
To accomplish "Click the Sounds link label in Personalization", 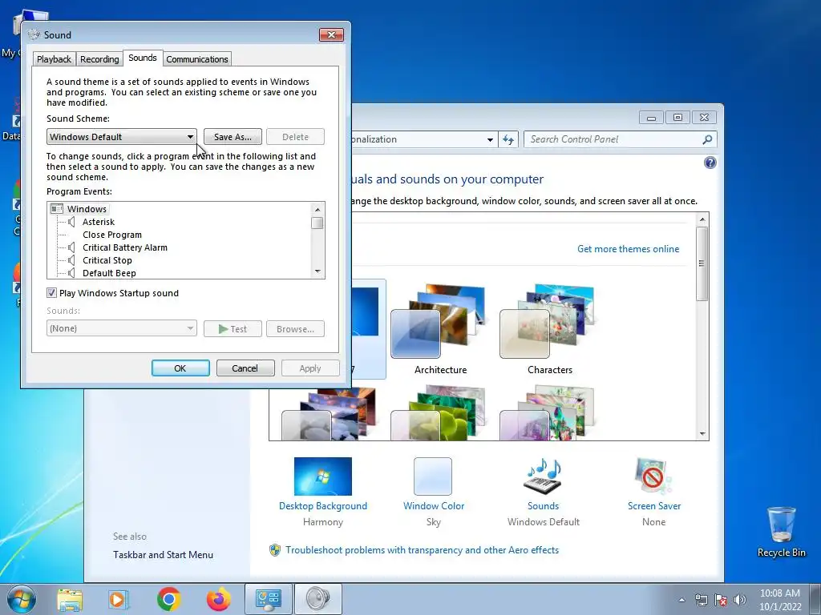I will pos(543,506).
